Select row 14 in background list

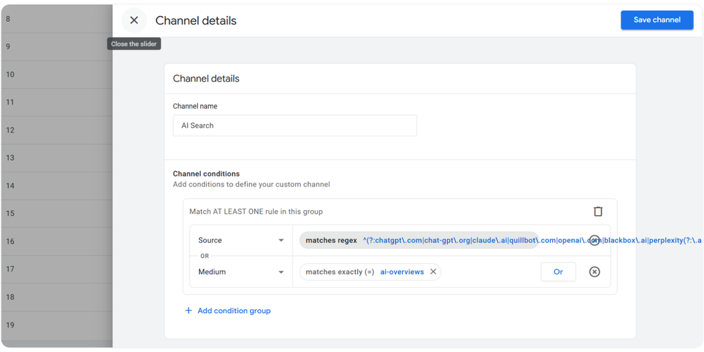(56, 186)
